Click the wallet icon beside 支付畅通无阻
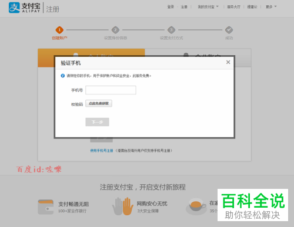This screenshot has width=294, height=227. point(46,207)
